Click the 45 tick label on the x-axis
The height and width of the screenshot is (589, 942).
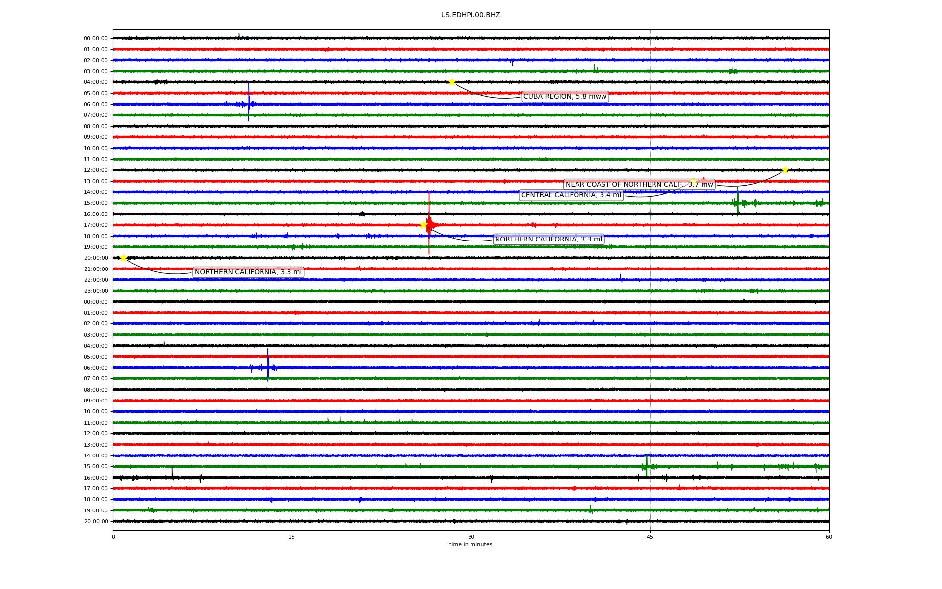click(x=650, y=537)
